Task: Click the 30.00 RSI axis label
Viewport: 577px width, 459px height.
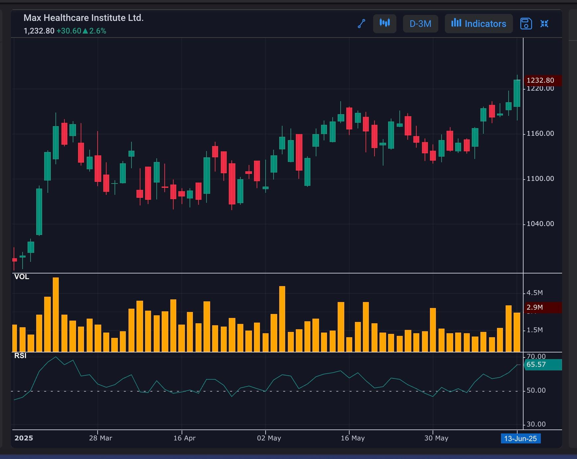Action: 536,424
